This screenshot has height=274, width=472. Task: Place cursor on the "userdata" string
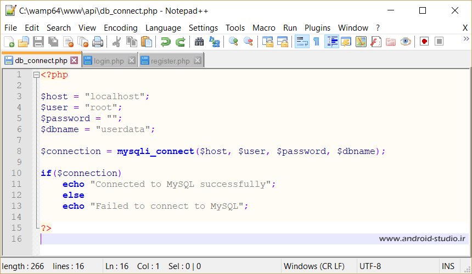point(123,129)
